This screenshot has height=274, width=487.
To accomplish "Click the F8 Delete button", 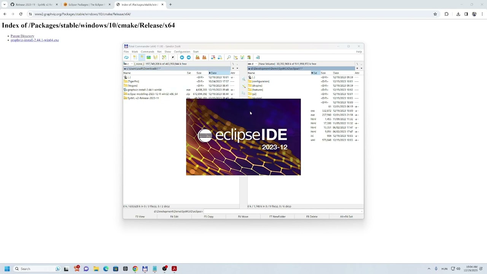I will pos(312,217).
